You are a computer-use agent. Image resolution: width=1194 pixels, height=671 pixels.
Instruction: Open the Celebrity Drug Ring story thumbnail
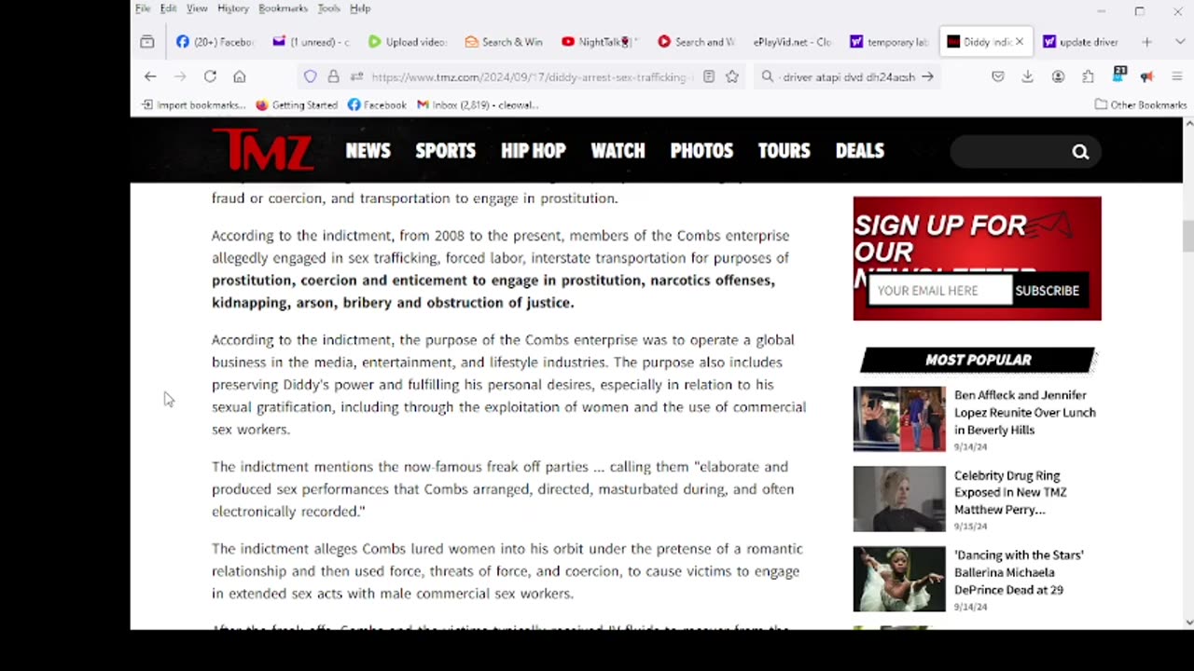pyautogui.click(x=899, y=500)
